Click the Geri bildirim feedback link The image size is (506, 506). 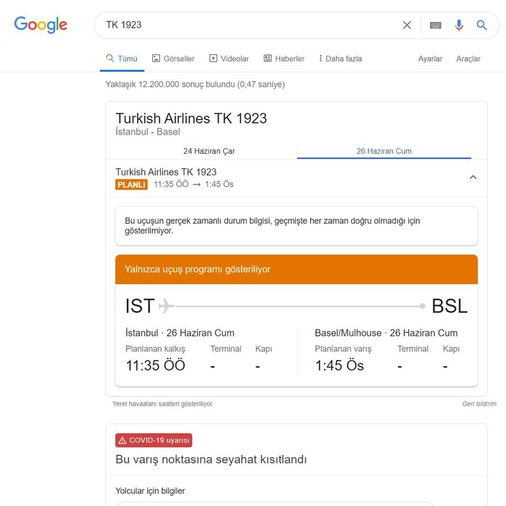click(479, 404)
